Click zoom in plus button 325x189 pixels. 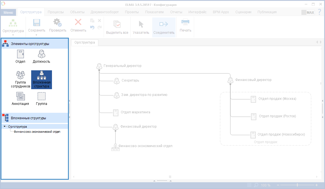click(x=317, y=185)
